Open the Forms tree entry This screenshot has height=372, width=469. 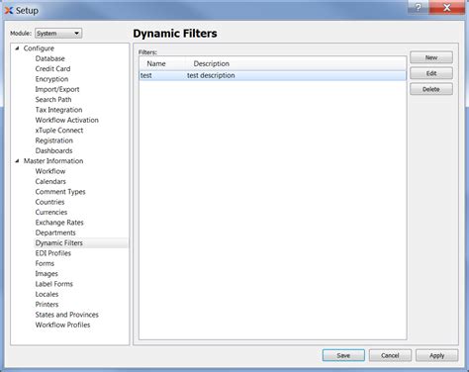point(45,263)
